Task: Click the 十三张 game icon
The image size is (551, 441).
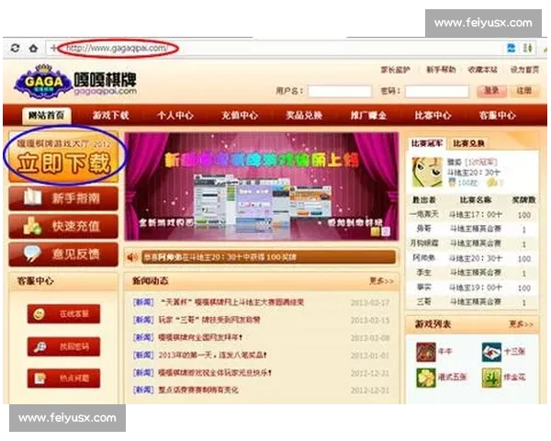Action: coord(491,352)
